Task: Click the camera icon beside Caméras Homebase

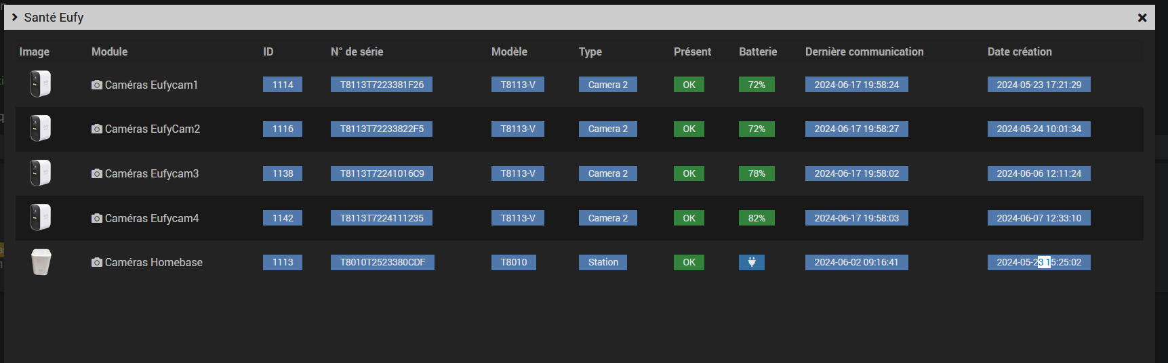Action: 97,262
